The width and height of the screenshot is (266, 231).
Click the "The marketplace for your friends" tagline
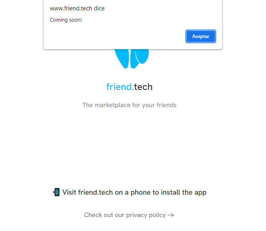pyautogui.click(x=129, y=105)
